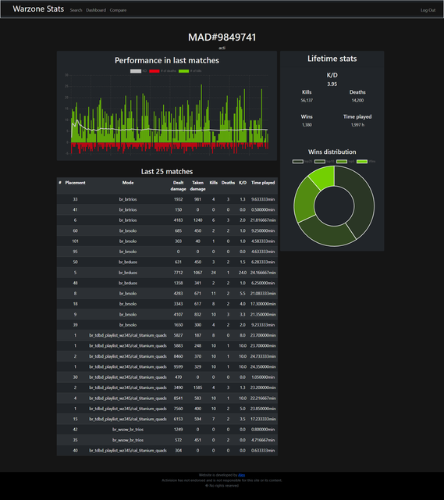This screenshot has width=444, height=500.
Task: Select the MAD#9849741 player name heading
Action: click(x=222, y=37)
